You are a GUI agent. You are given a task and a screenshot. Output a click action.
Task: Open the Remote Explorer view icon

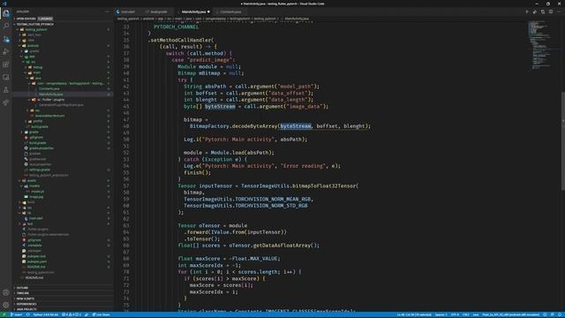(x=6, y=77)
